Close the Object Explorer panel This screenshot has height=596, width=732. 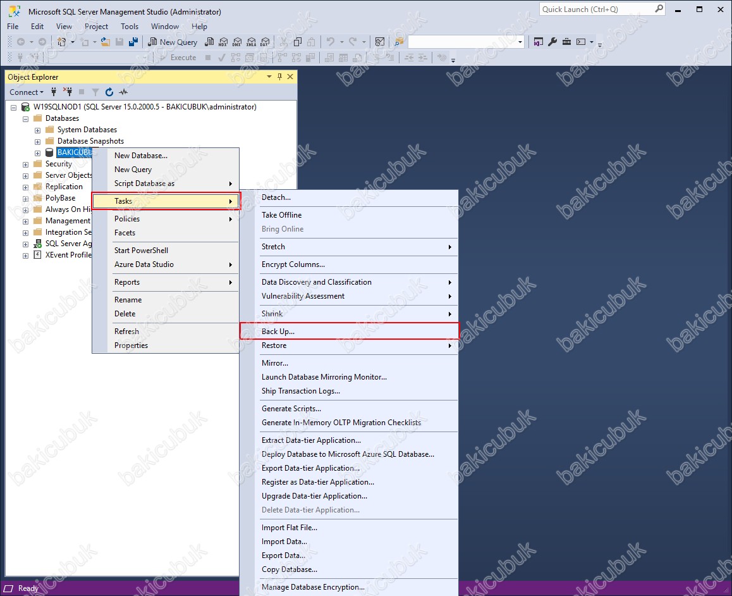[290, 77]
